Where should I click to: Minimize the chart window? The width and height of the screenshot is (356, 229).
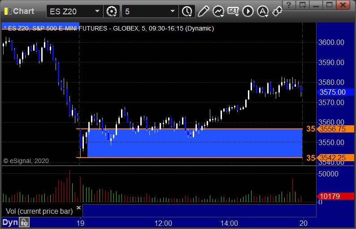pyautogui.click(x=316, y=5)
